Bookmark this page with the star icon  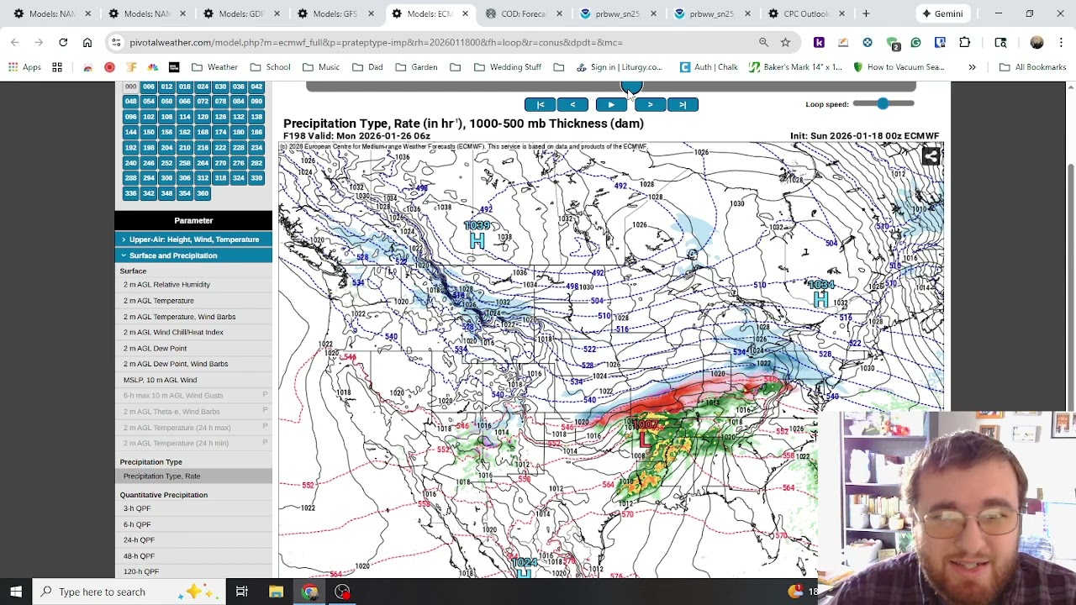click(785, 42)
